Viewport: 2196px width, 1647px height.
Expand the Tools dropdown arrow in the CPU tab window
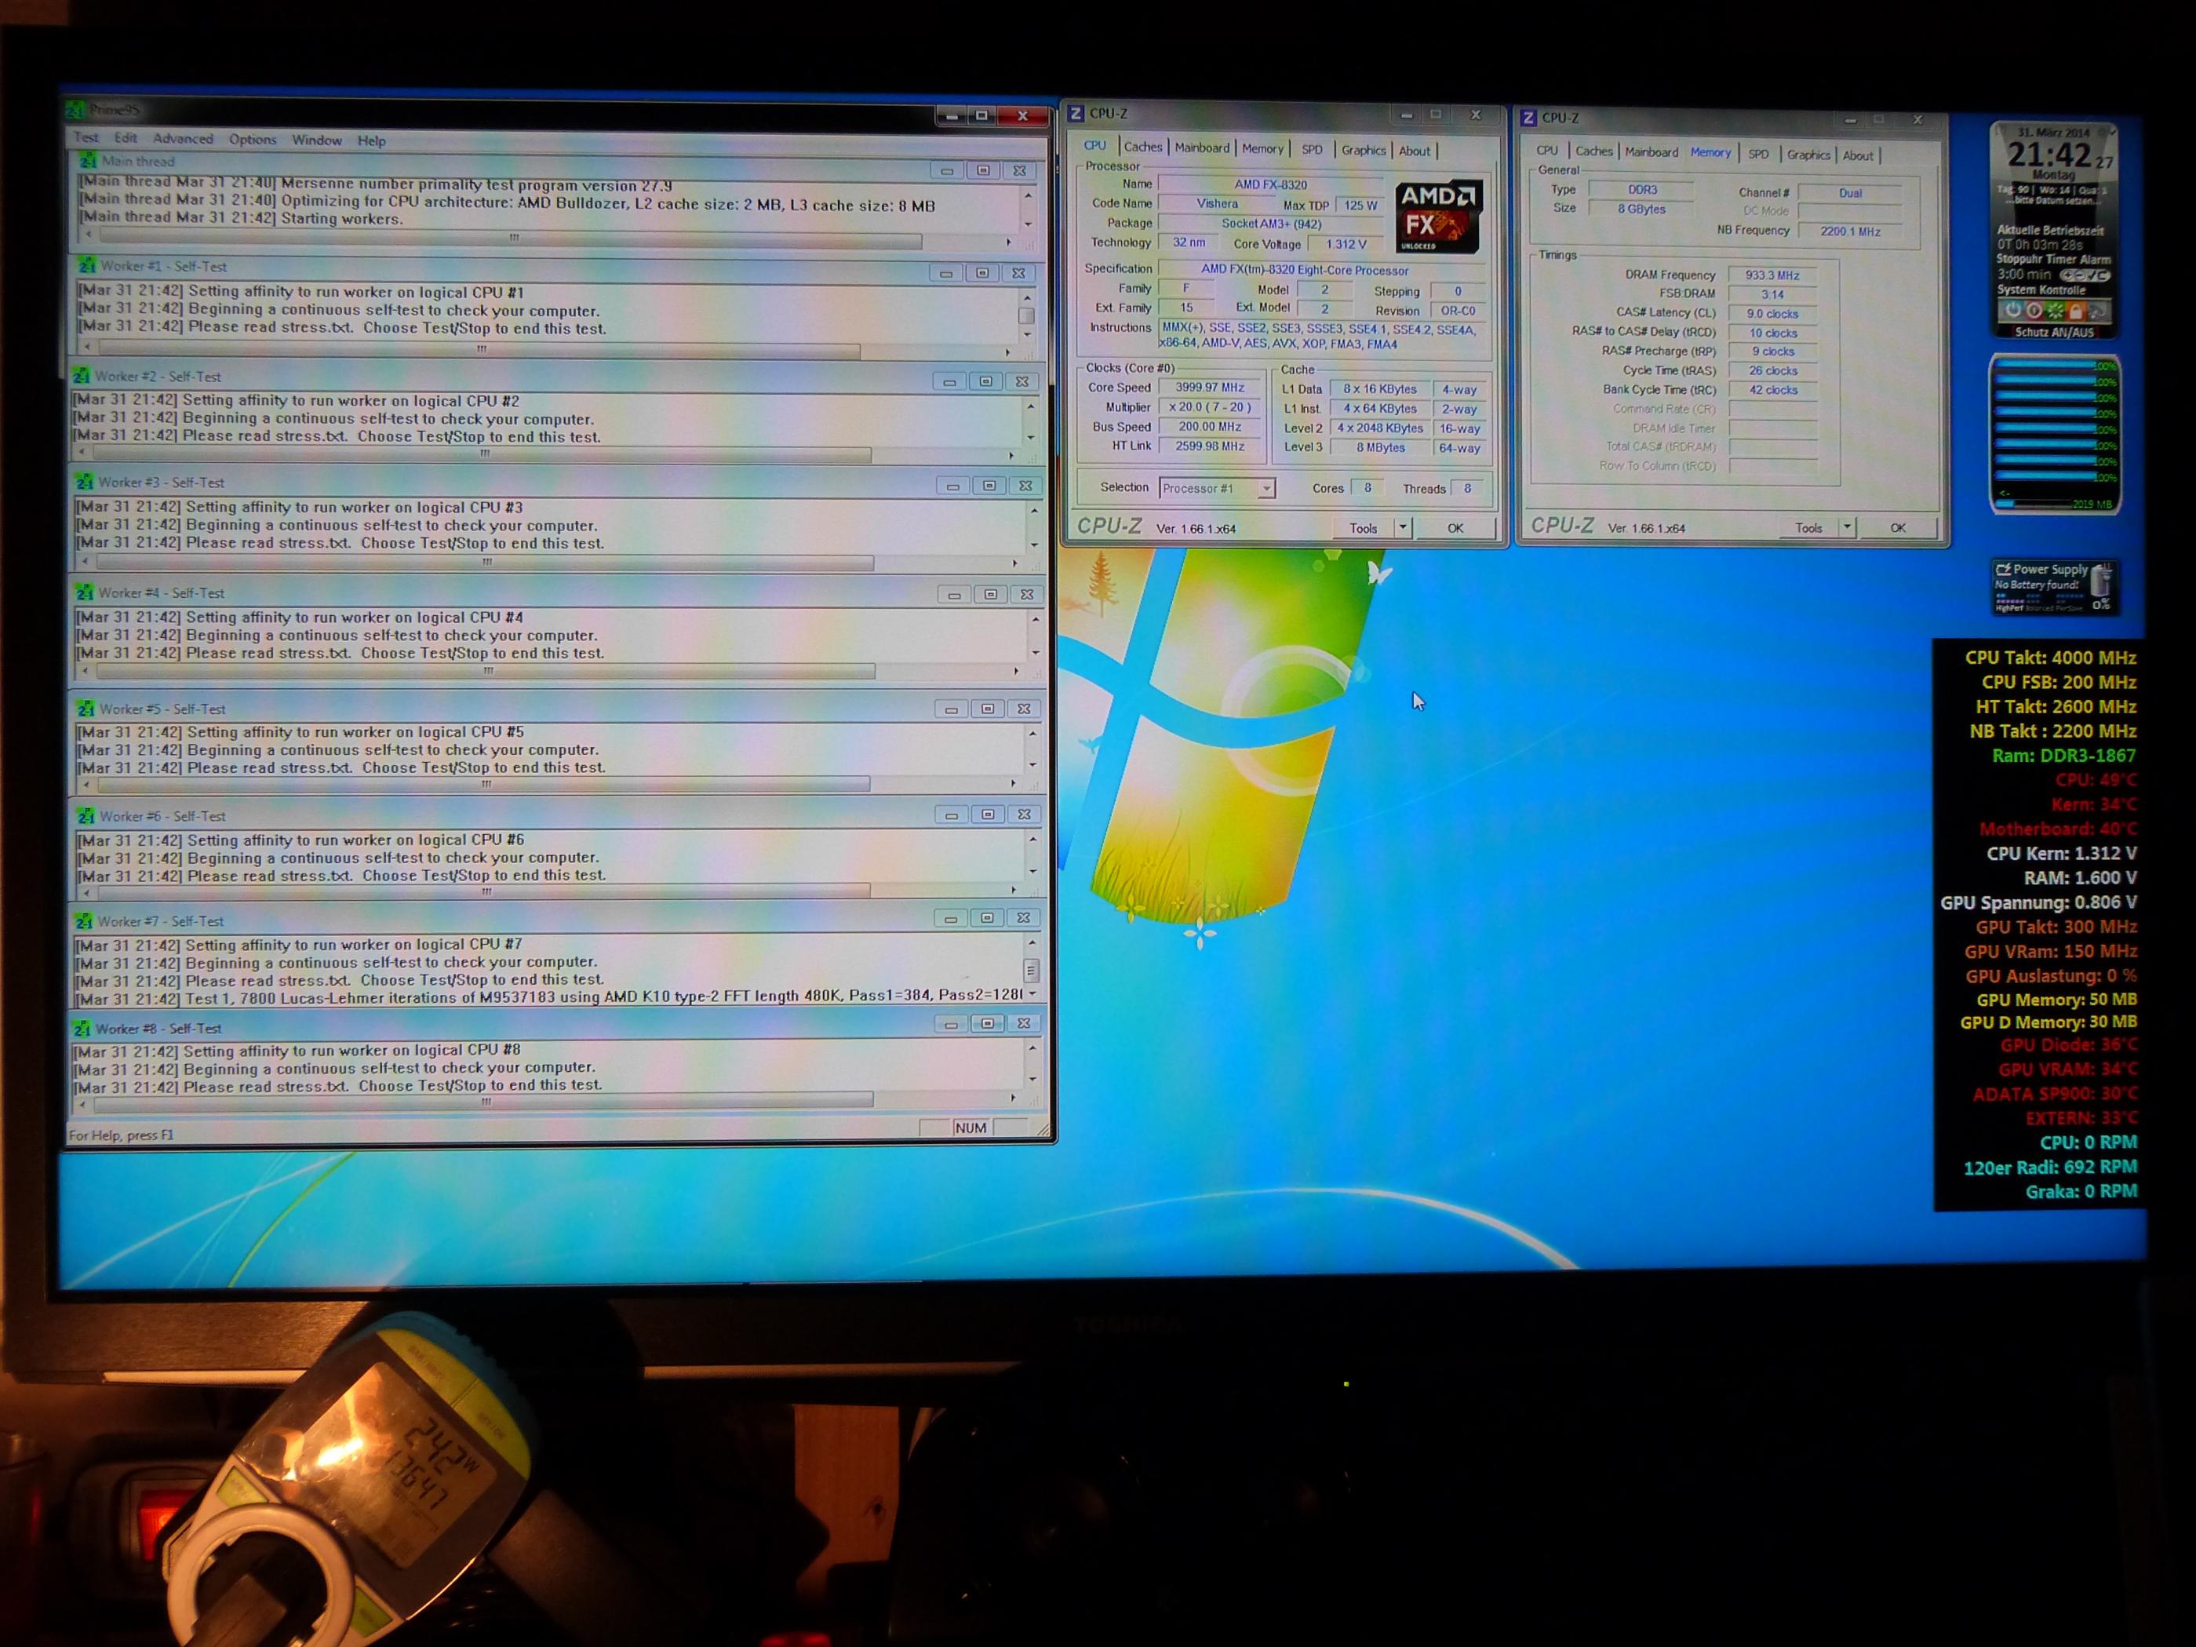(x=1403, y=528)
